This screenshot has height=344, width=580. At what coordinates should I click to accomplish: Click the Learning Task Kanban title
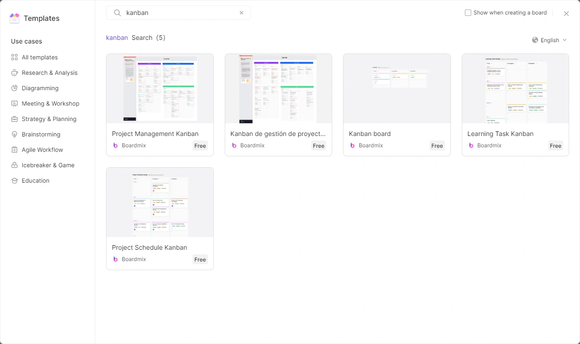500,134
